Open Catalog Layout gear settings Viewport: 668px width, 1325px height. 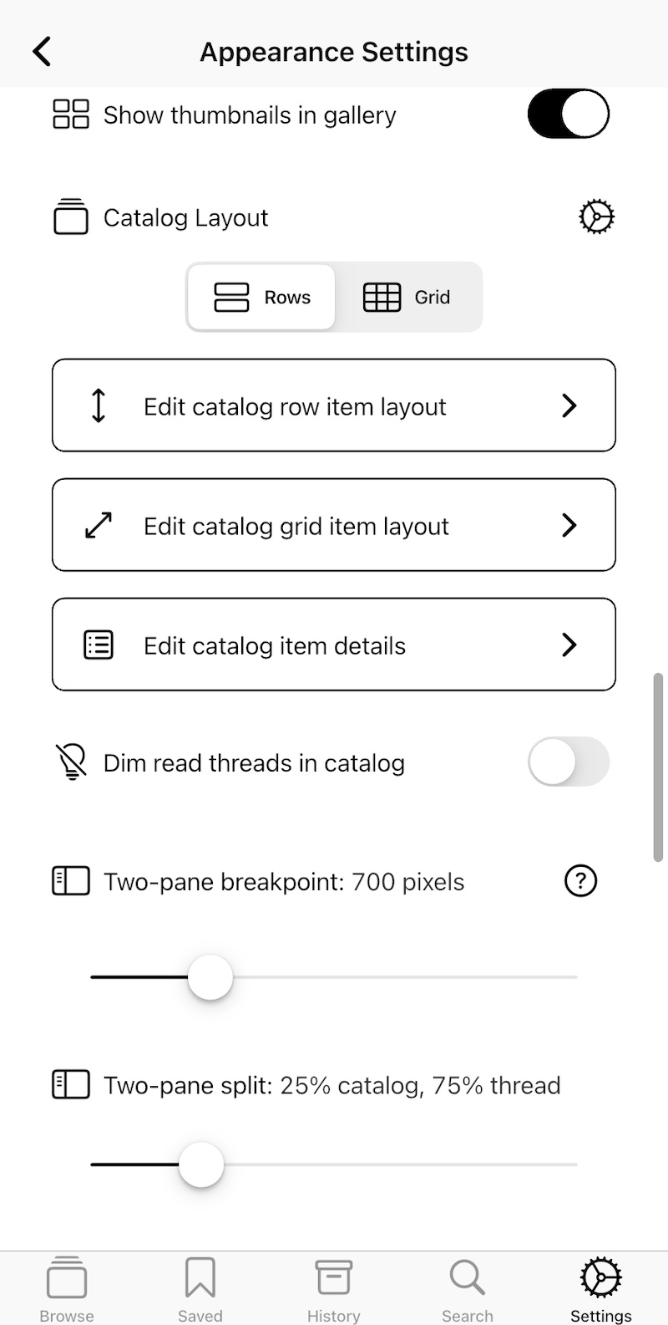tap(596, 217)
